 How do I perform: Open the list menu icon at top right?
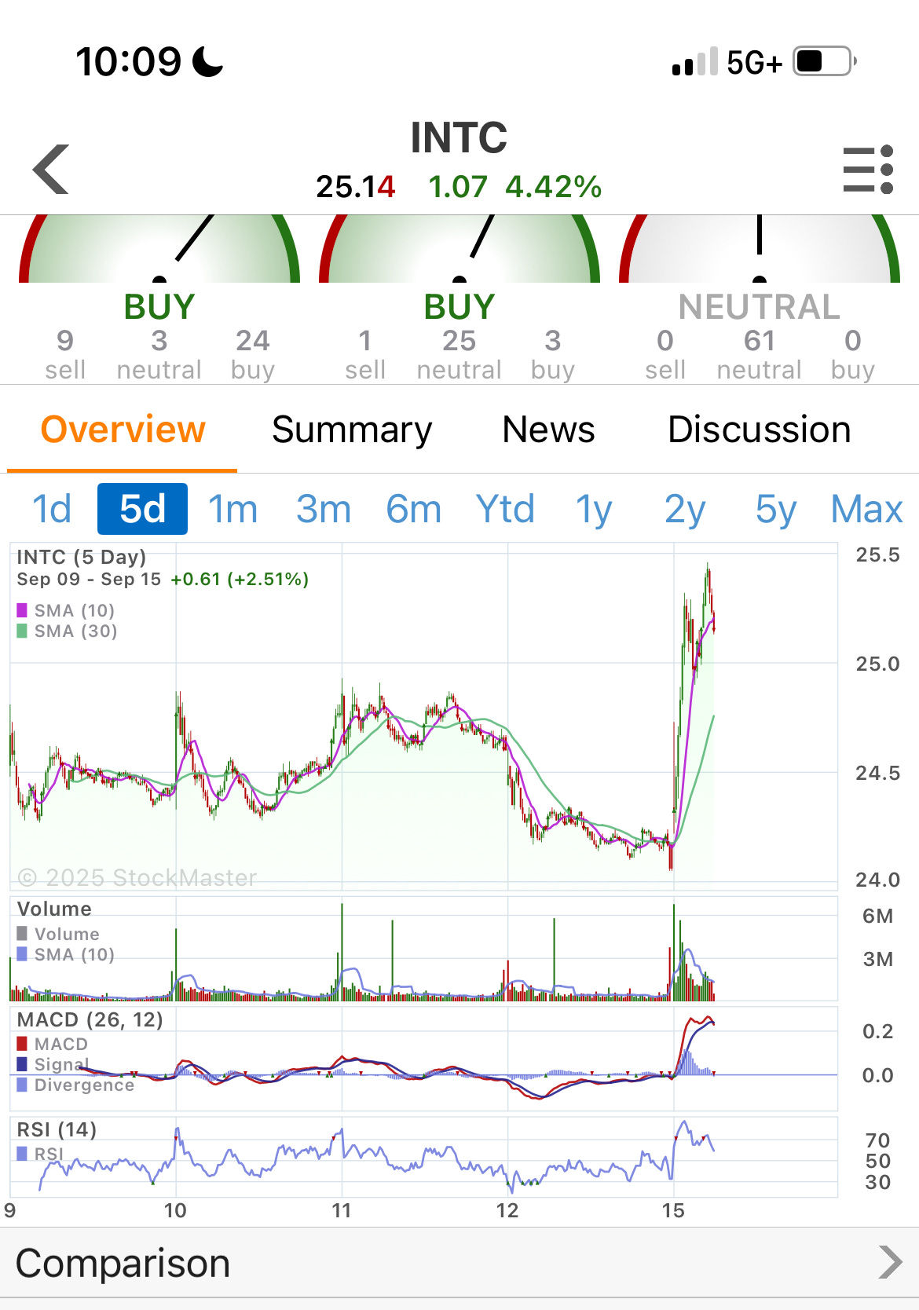click(868, 169)
